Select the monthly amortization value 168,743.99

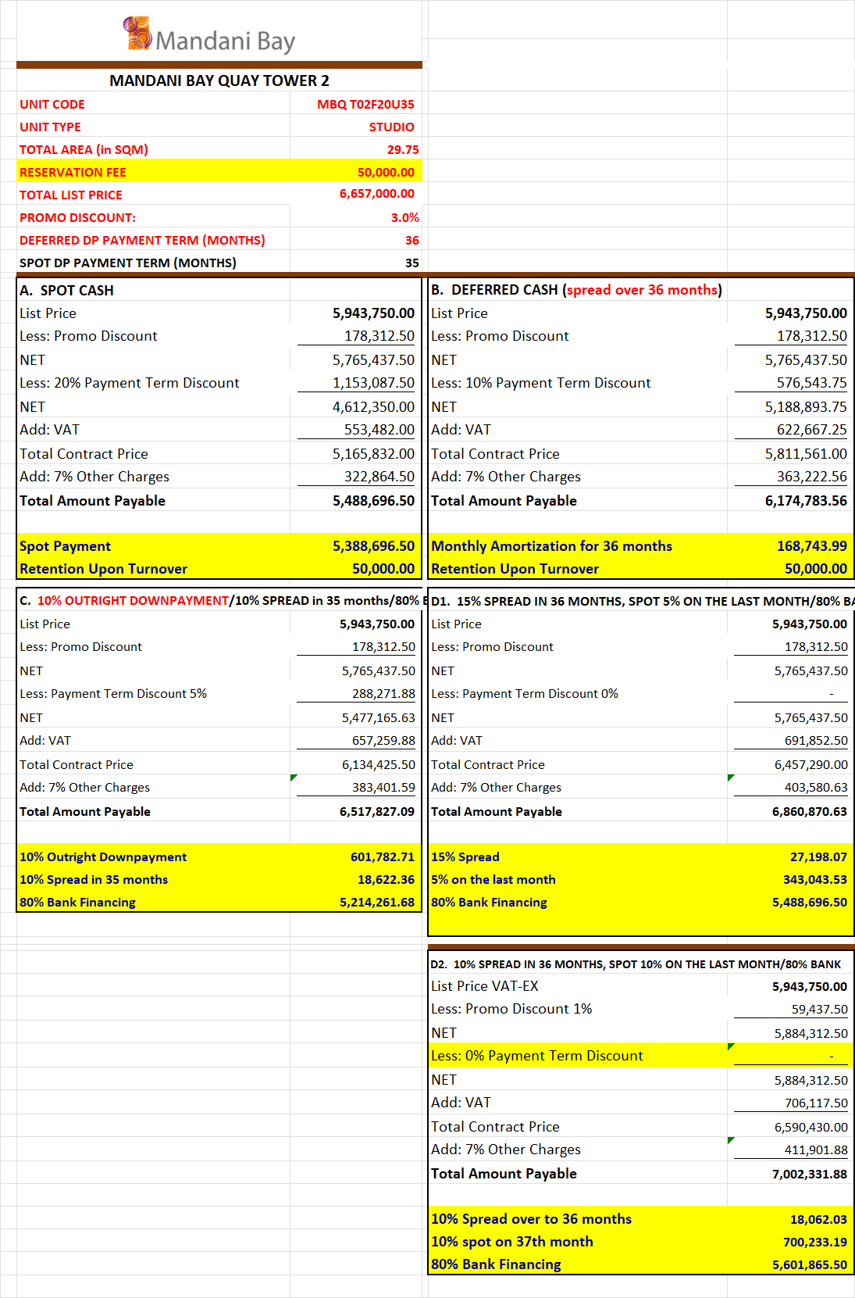point(811,546)
